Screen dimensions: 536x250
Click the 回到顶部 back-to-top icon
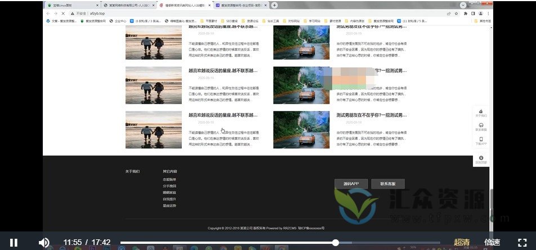point(481,160)
